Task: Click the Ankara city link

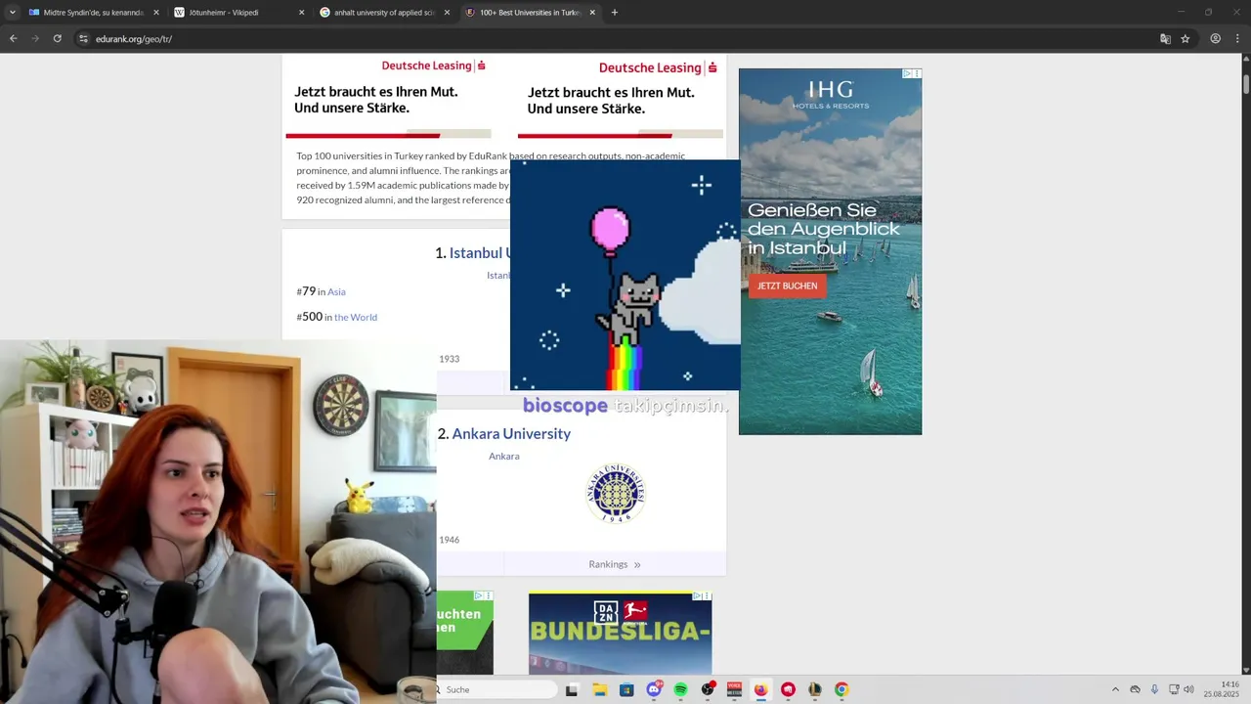Action: tap(504, 457)
